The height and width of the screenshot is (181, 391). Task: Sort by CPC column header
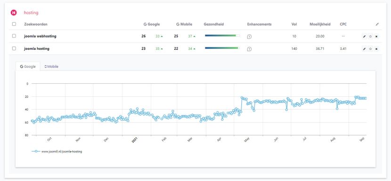(343, 24)
